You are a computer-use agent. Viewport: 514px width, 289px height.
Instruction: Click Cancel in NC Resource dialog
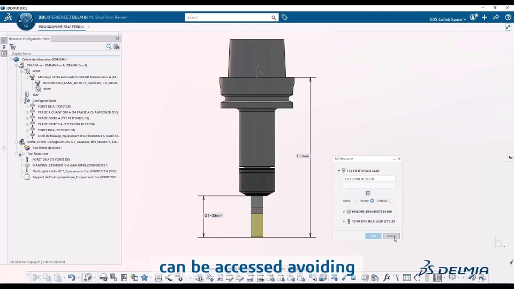[x=391, y=236]
